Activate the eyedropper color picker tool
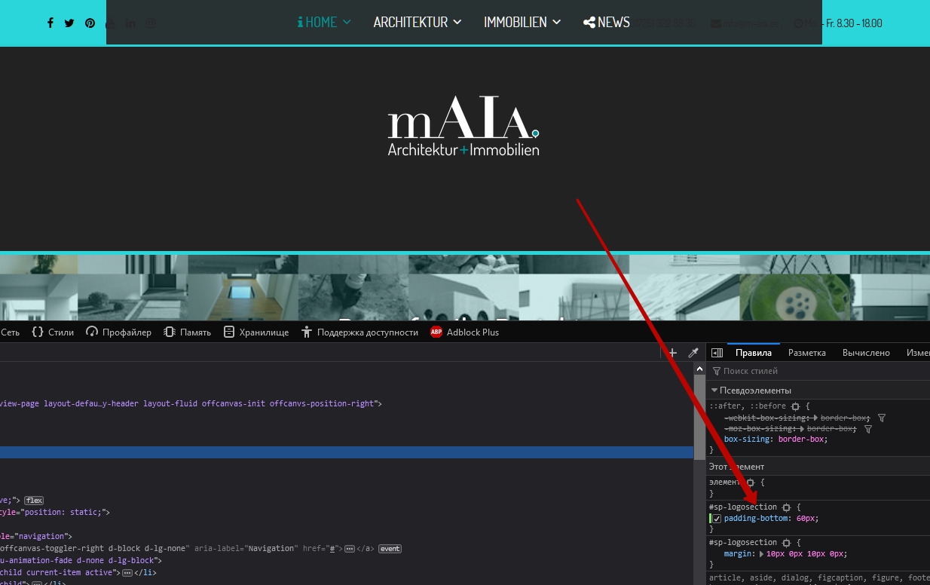Viewport: 930px width, 585px height. [693, 353]
